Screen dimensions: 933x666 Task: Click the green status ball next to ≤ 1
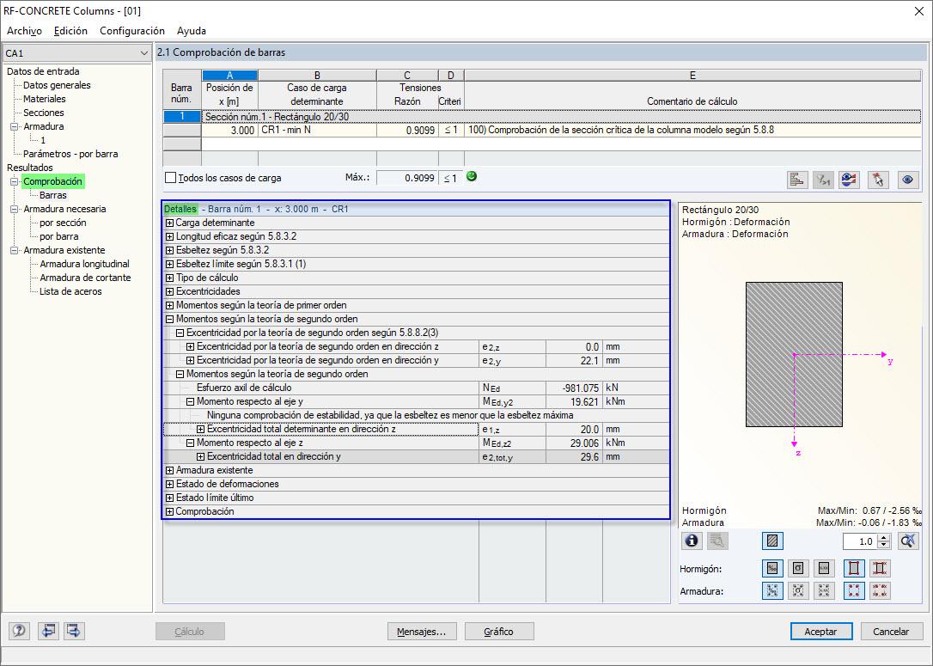tap(472, 176)
